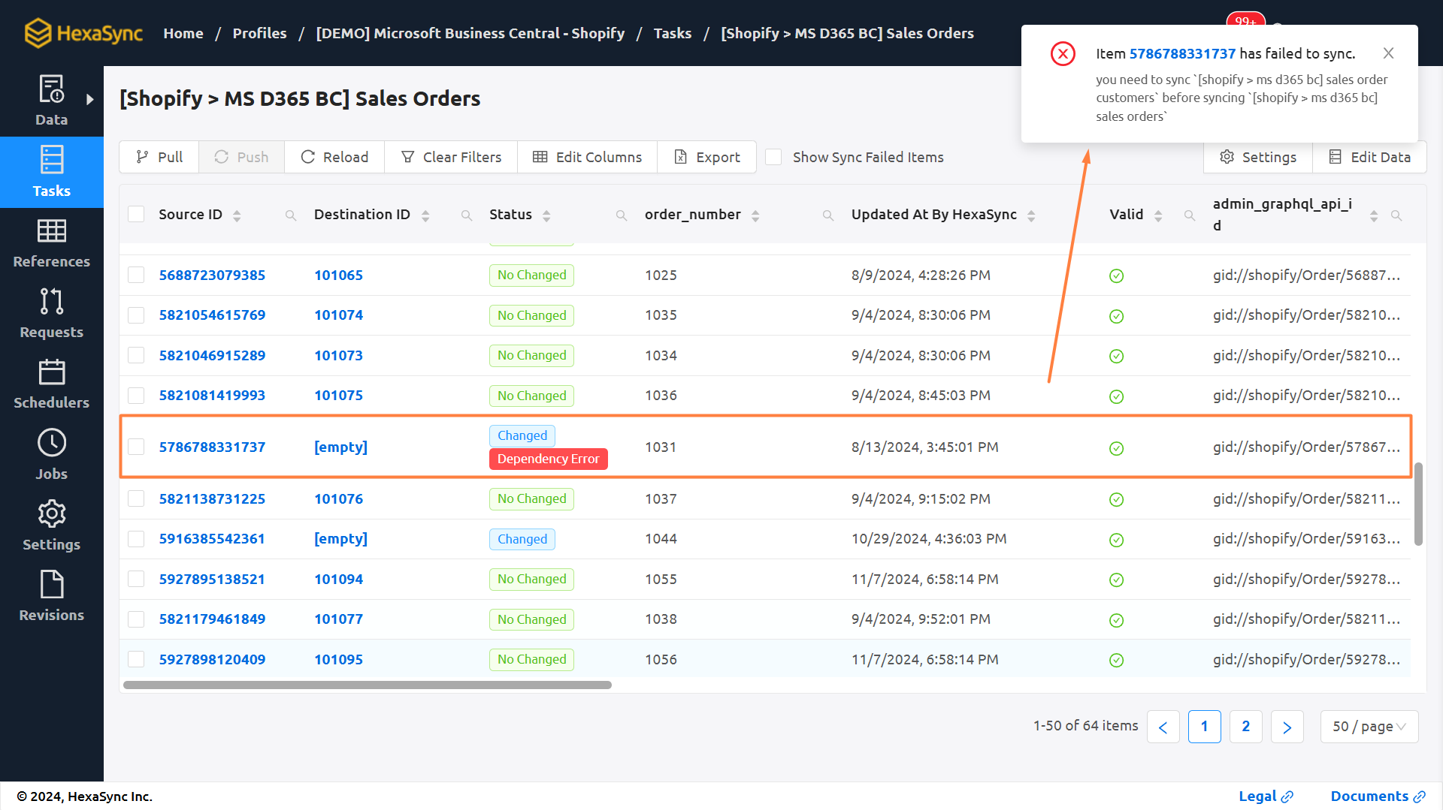Toggle select-all rows checkbox
This screenshot has width=1443, height=810.
pyautogui.click(x=136, y=214)
